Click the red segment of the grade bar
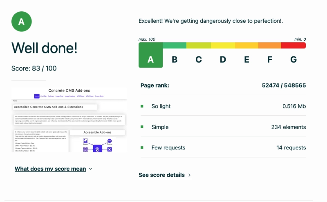 coord(293,45)
